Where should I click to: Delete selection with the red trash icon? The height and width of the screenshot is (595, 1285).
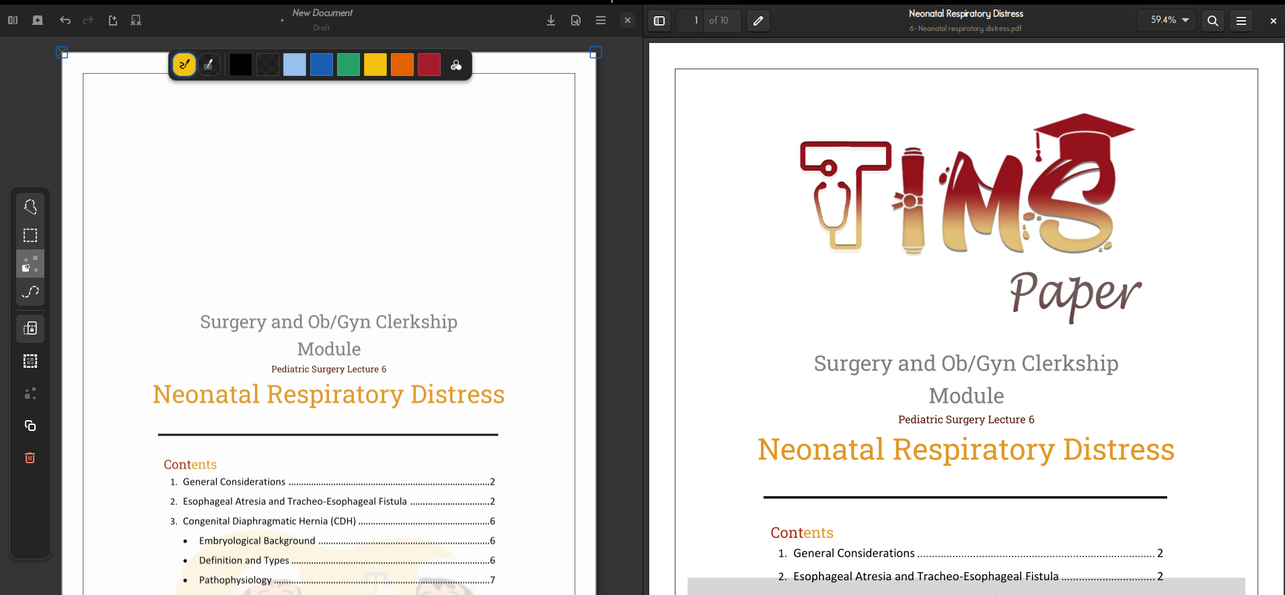point(30,458)
